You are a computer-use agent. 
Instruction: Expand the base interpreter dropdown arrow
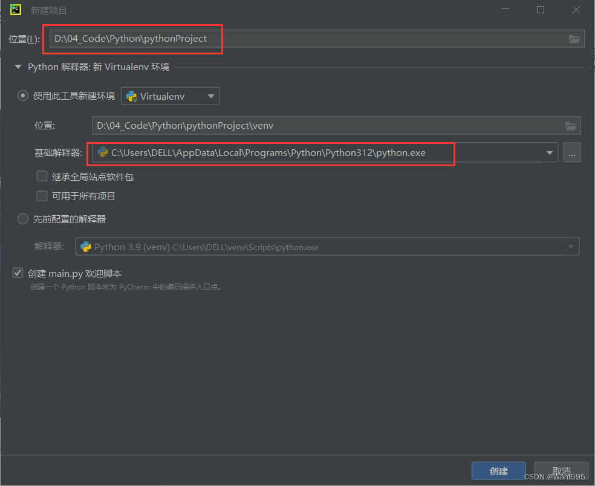click(x=550, y=152)
